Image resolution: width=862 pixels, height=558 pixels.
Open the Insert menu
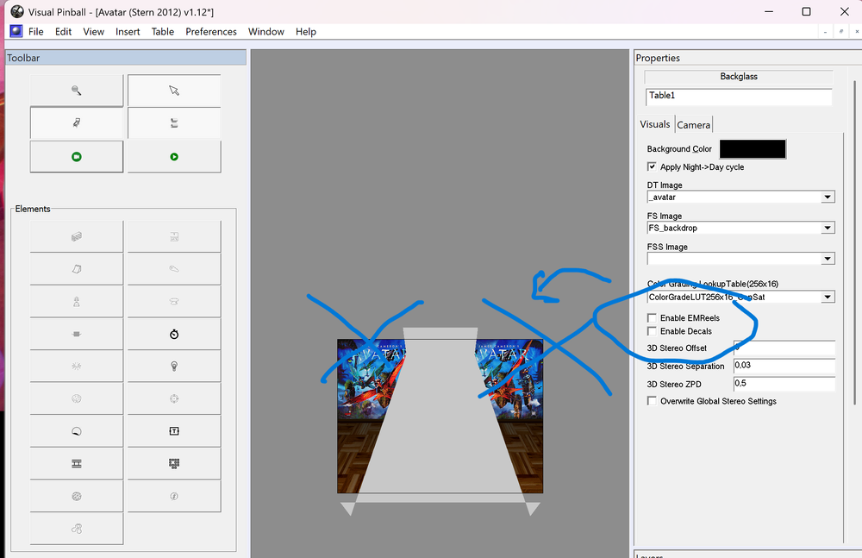tap(128, 32)
